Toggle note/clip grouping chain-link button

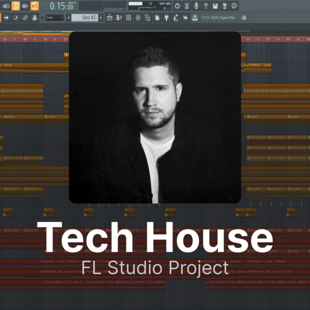click(25, 18)
